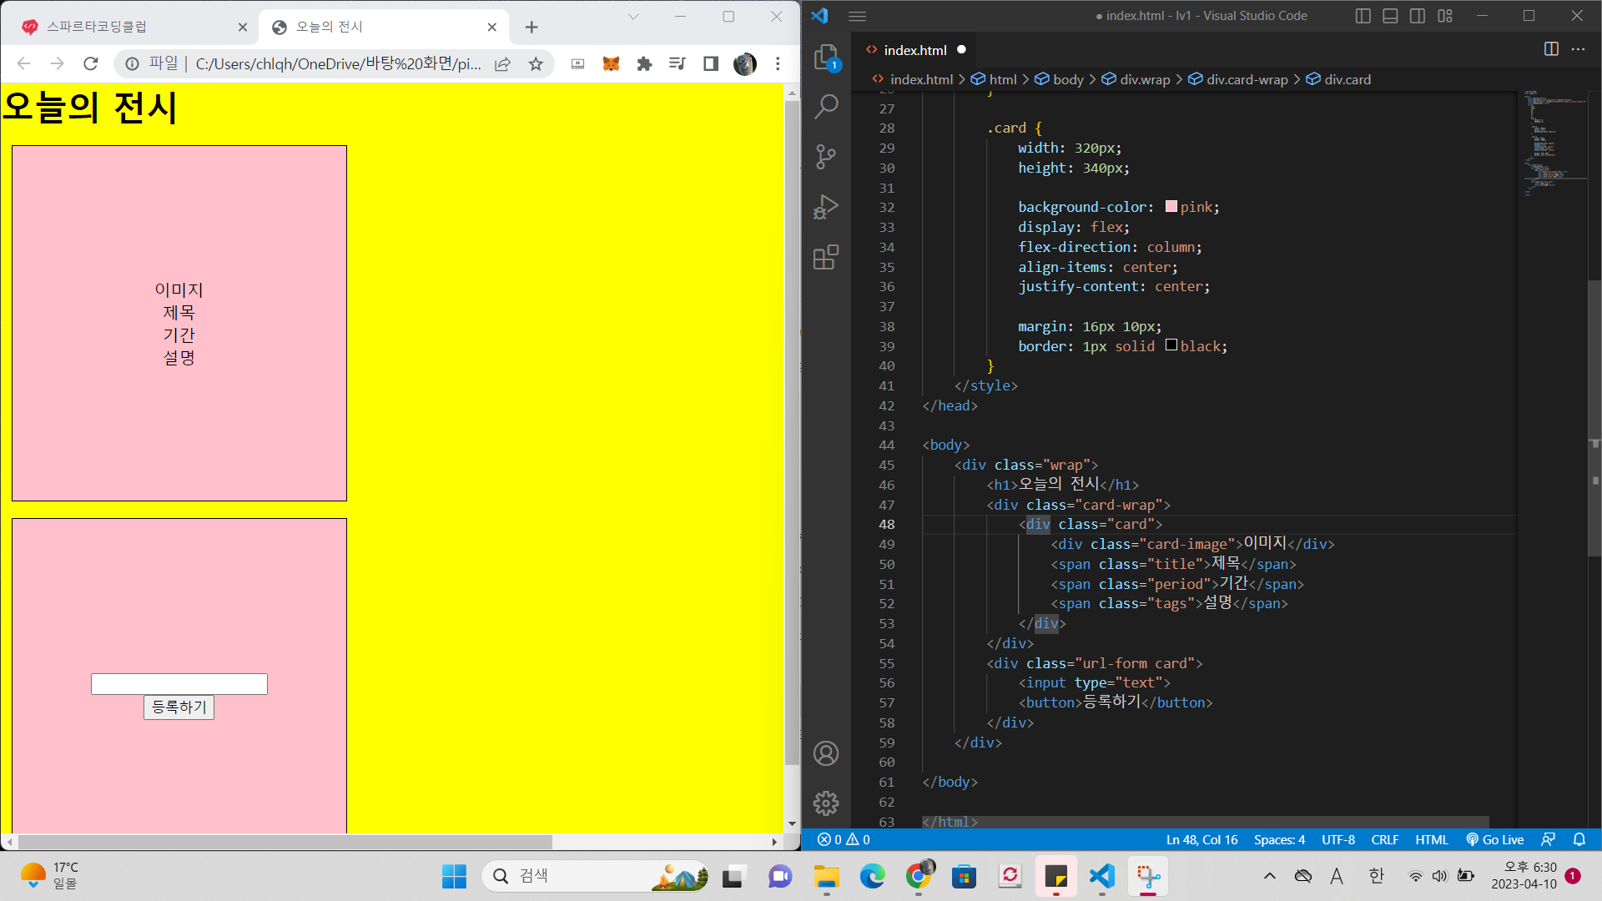Go back in the browser
This screenshot has width=1602, height=901.
click(x=23, y=63)
